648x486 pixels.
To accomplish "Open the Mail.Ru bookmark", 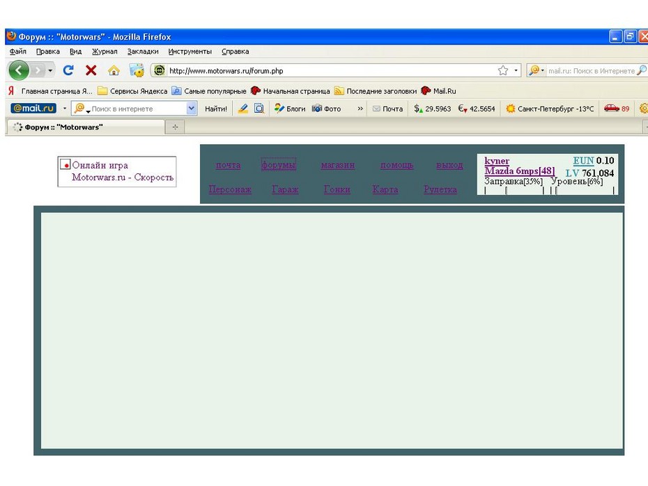I will pos(438,91).
